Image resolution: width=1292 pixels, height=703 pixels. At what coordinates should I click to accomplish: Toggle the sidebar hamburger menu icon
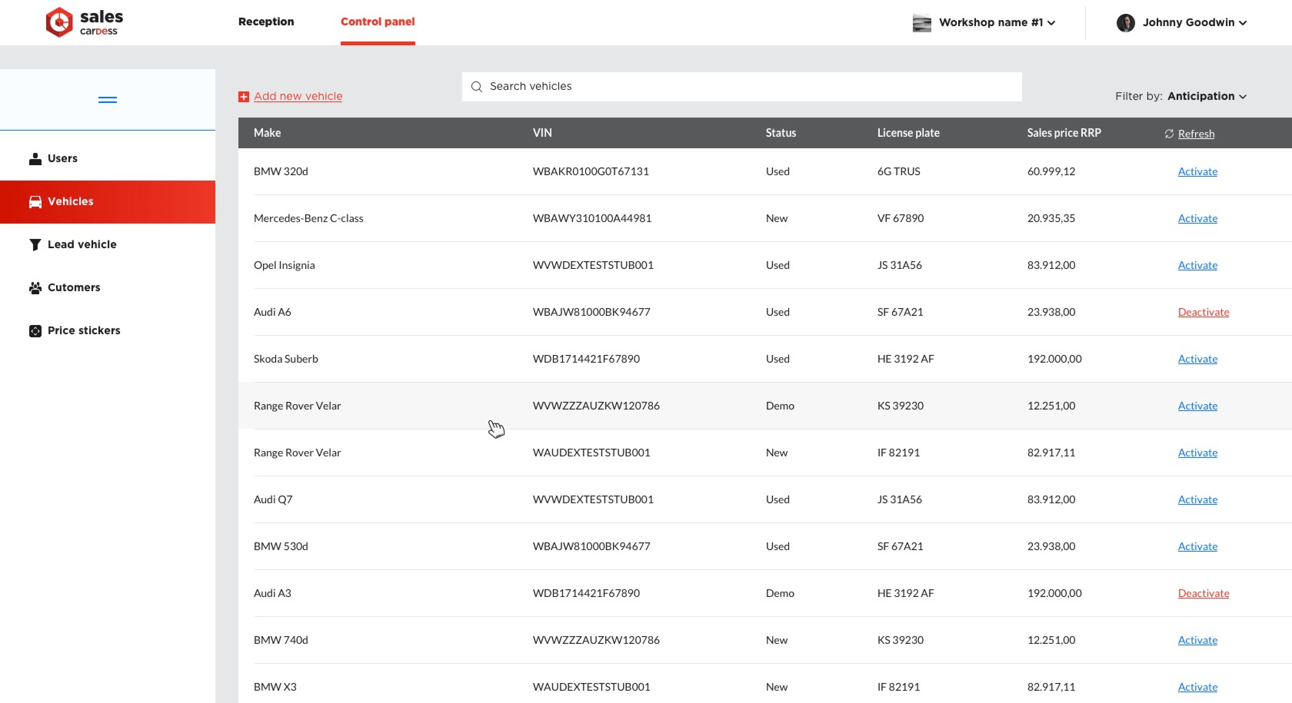click(x=107, y=100)
